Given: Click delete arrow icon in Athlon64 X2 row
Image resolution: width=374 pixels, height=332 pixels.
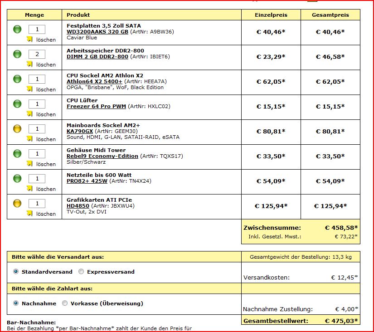Looking at the screenshot, I should [29, 89].
